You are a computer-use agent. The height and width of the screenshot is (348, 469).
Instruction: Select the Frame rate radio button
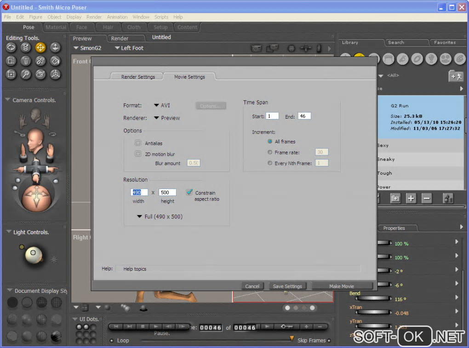(270, 152)
